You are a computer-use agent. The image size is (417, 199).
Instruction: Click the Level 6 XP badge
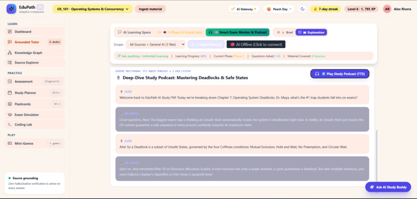[x=362, y=9]
